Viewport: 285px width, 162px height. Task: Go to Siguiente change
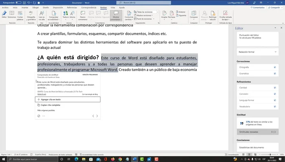pyautogui.click(x=182, y=16)
